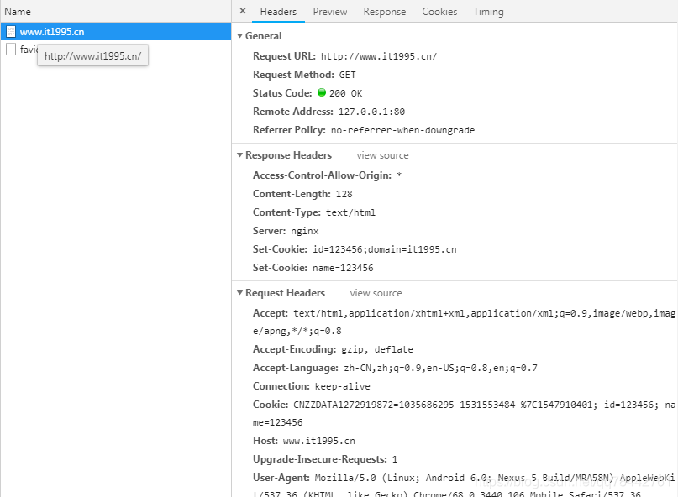The image size is (678, 497).
Task: Click the Request Headers section title
Action: click(285, 293)
